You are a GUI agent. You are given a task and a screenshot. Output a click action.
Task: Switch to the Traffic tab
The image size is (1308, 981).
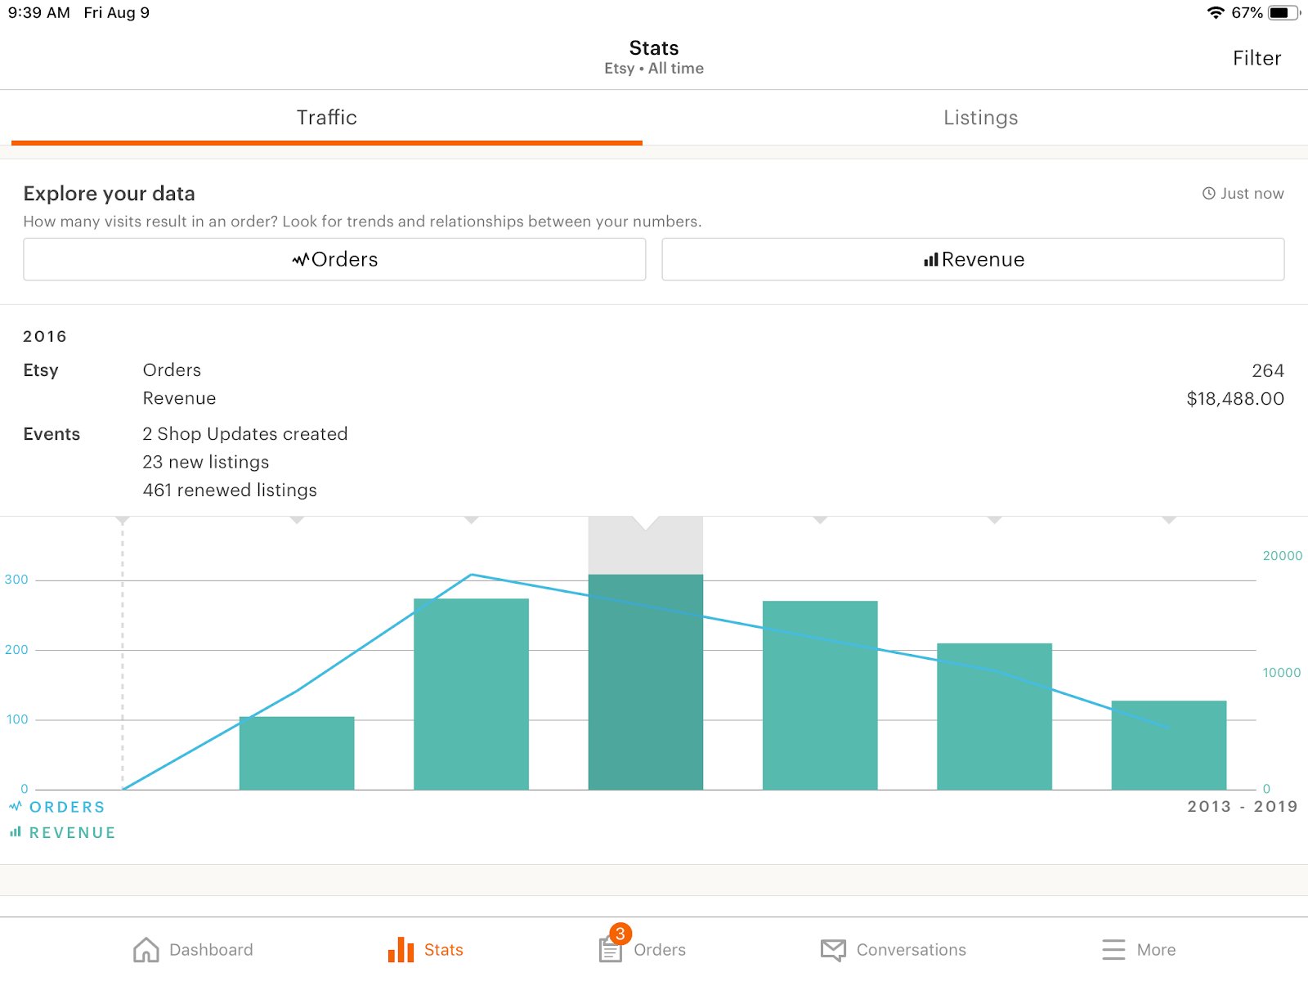click(327, 118)
